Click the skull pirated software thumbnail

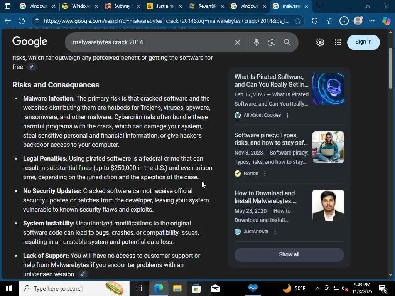pos(328,89)
